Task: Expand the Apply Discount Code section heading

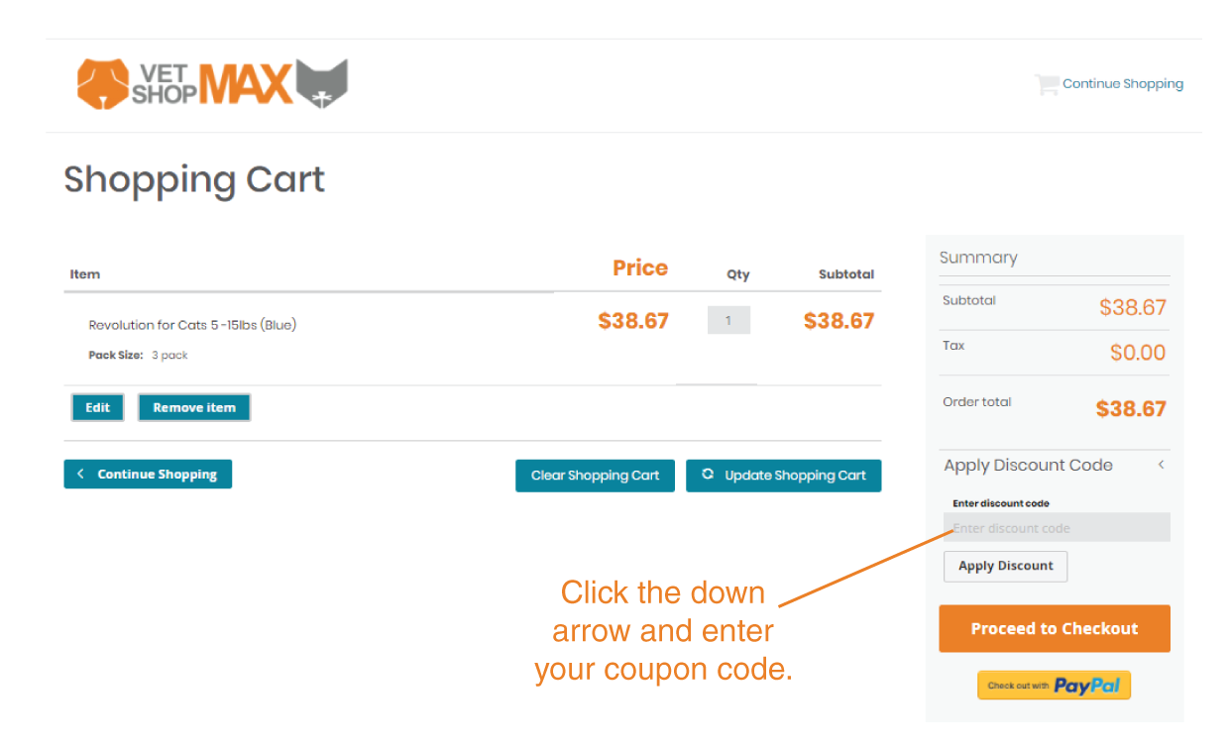Action: [x=1028, y=466]
